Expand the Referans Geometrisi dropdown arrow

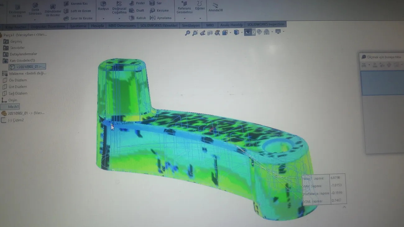coord(185,19)
